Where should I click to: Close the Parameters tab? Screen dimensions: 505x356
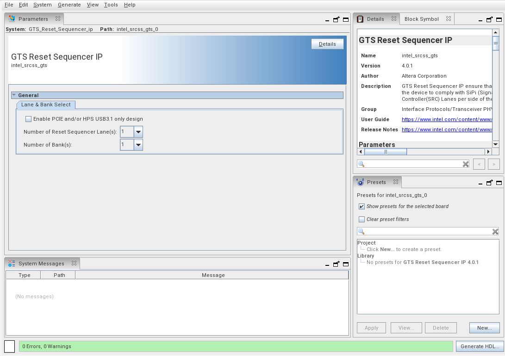pos(58,18)
